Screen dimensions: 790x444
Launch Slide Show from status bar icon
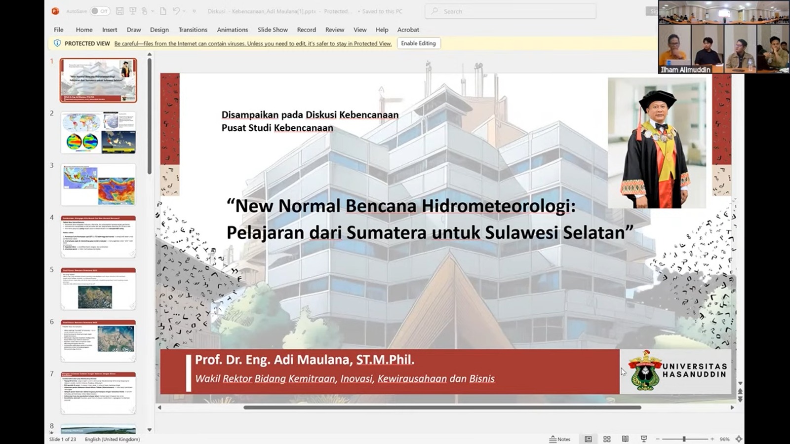(x=644, y=439)
